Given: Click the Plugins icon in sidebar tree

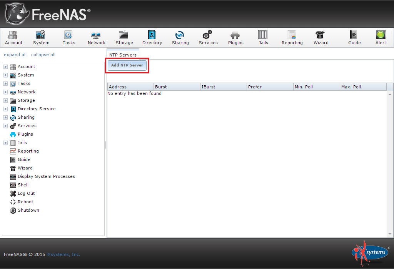Looking at the screenshot, I should click(x=13, y=134).
